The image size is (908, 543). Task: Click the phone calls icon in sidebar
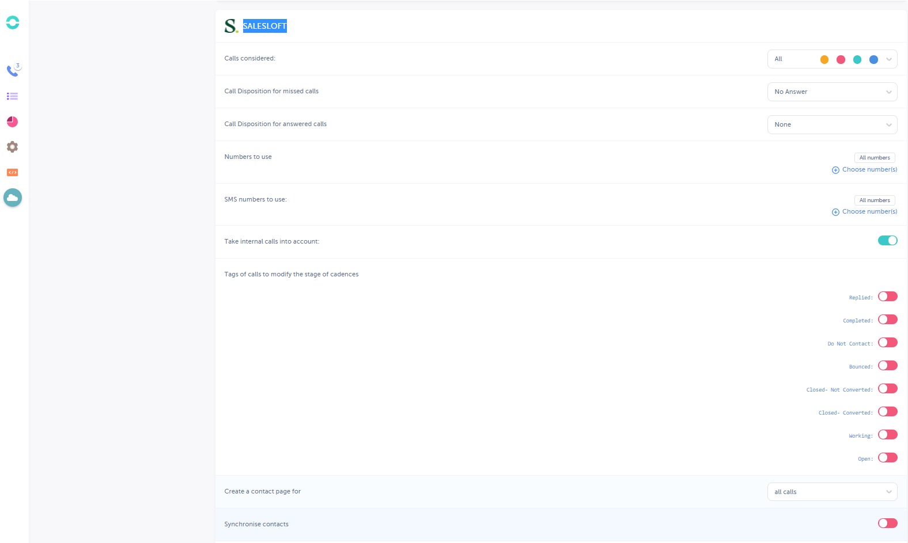coord(12,71)
